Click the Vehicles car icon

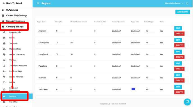coord(4,60)
